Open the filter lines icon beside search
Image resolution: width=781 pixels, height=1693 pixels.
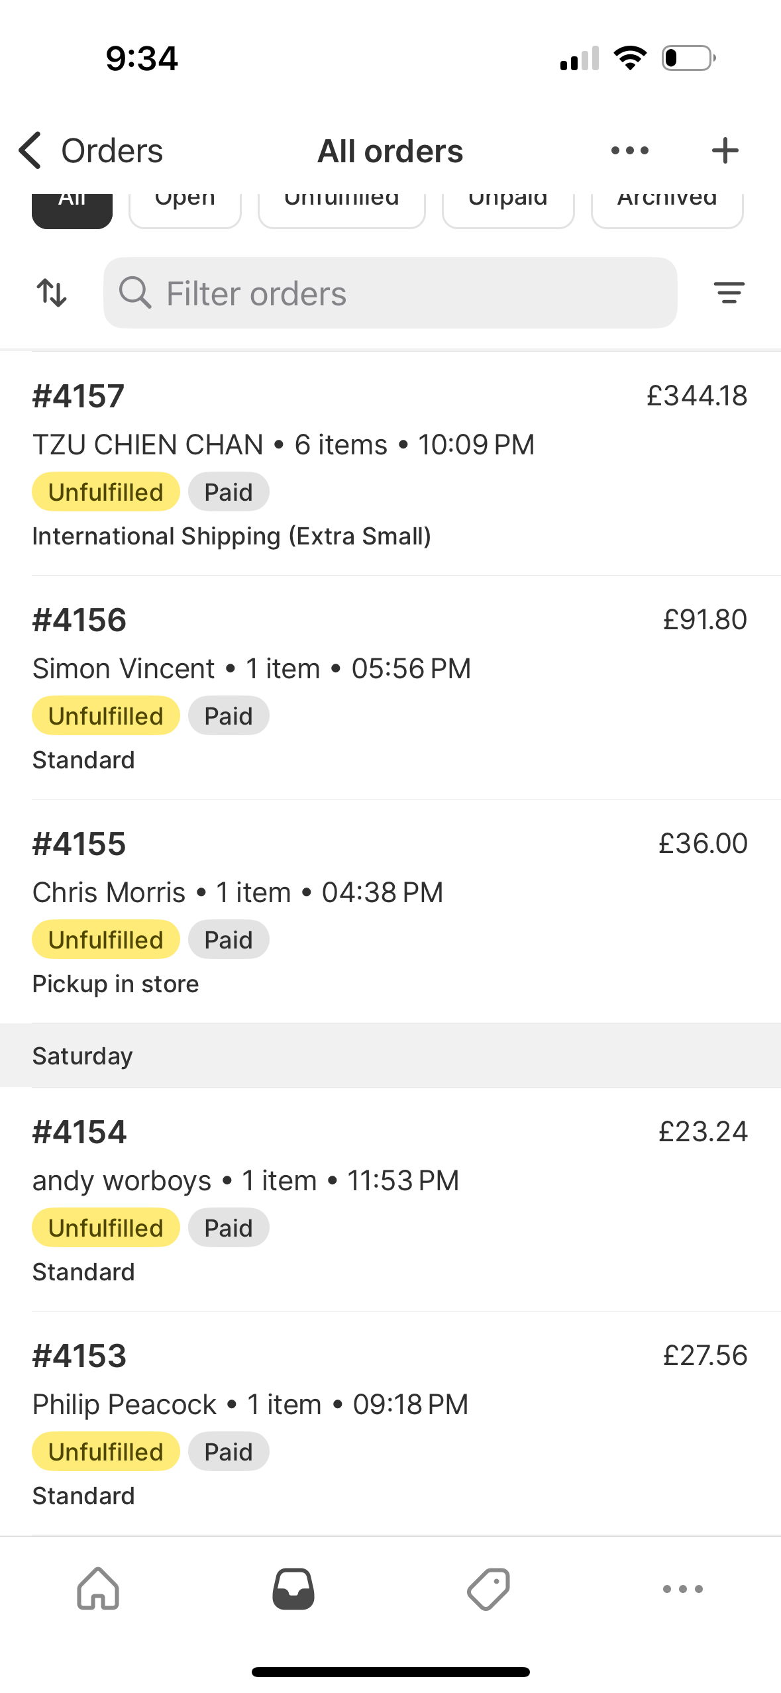click(729, 293)
